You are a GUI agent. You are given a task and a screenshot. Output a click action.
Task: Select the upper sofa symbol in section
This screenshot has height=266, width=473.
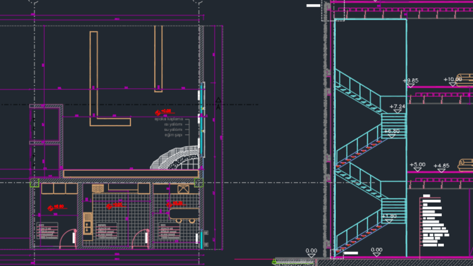click(x=465, y=80)
